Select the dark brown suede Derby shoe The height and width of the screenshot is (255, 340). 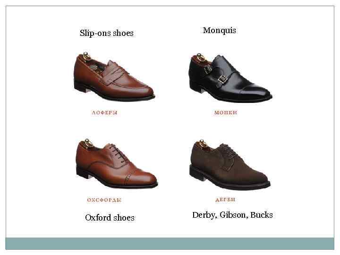[x=230, y=165]
